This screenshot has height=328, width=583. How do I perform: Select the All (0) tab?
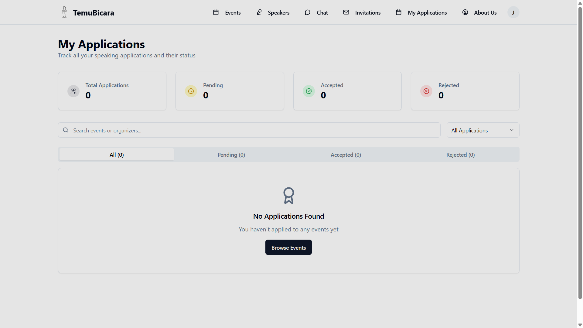pos(117,155)
